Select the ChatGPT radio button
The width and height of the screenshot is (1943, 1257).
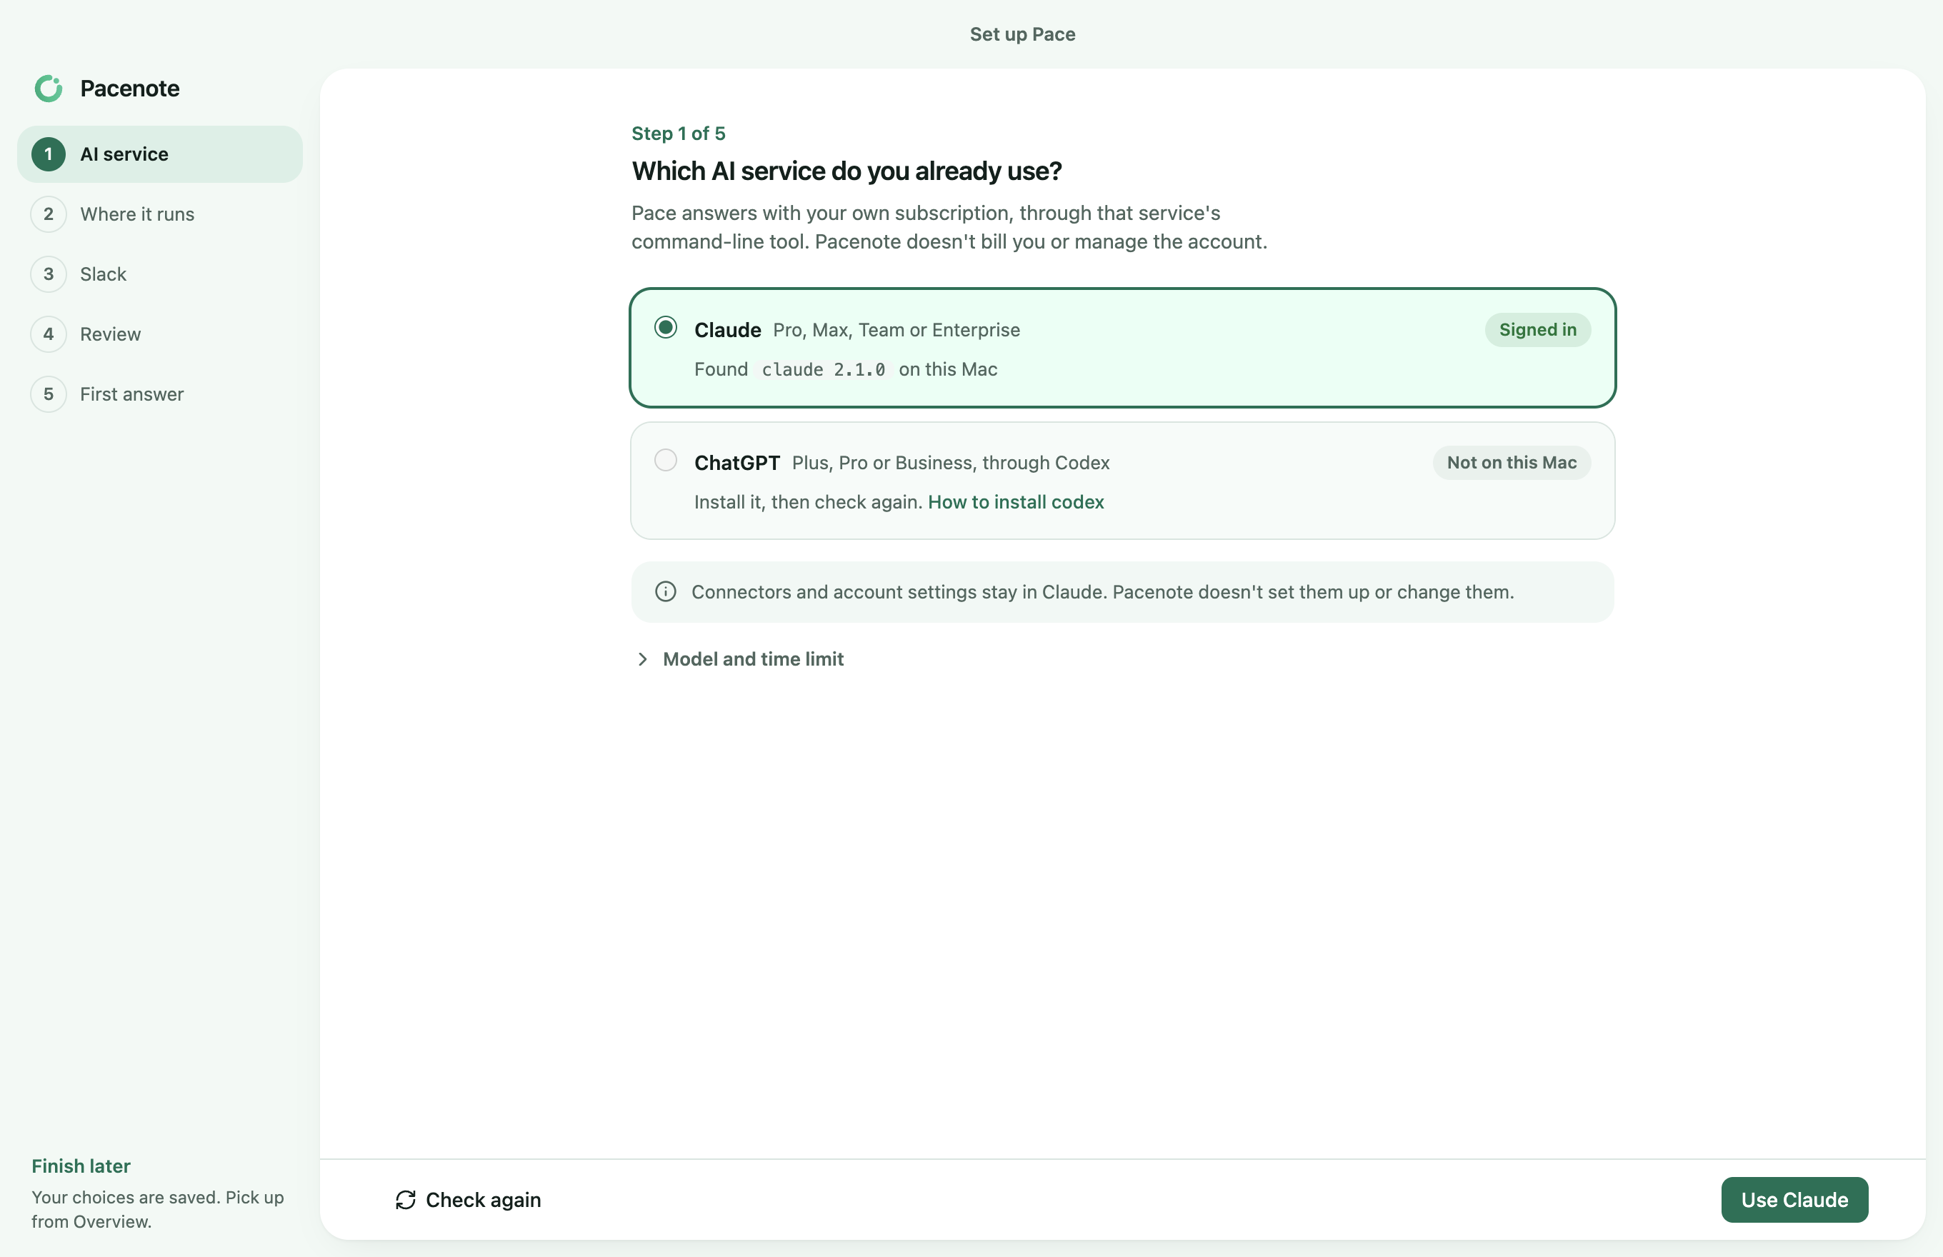[x=665, y=461]
